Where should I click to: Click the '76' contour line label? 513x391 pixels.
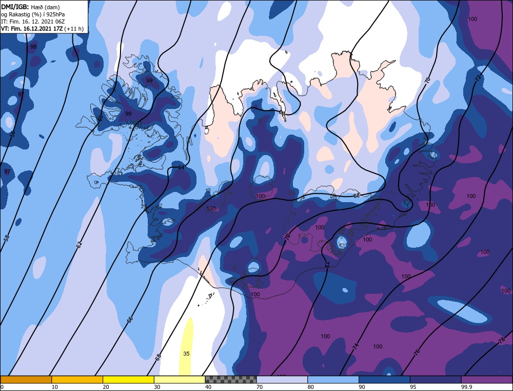click(417, 352)
